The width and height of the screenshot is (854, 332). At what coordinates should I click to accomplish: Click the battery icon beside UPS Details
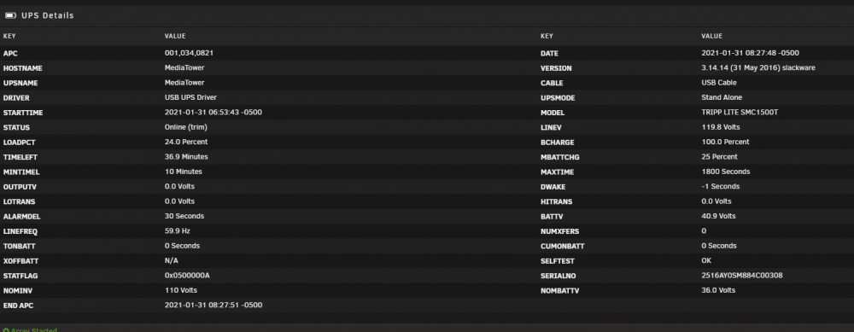pos(10,15)
